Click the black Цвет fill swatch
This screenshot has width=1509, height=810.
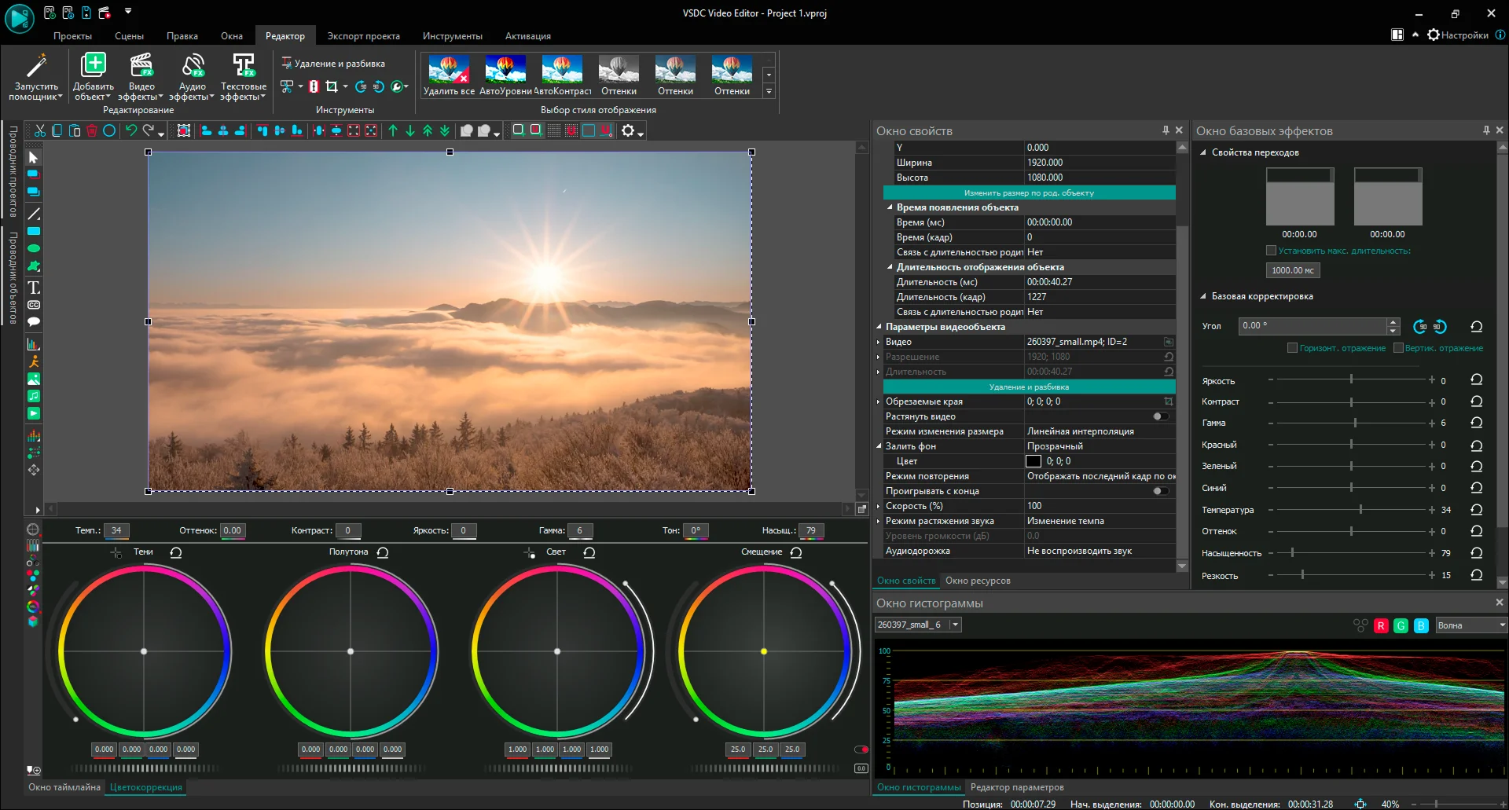pyautogui.click(x=1034, y=461)
